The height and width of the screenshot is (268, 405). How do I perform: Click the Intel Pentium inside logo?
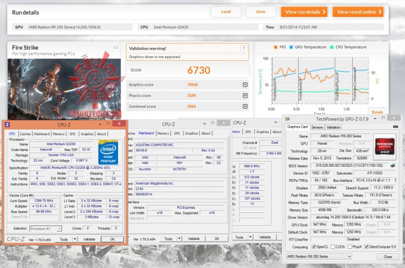[108, 152]
